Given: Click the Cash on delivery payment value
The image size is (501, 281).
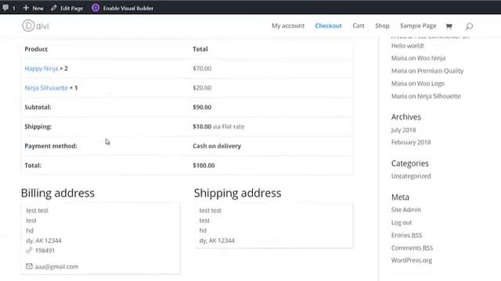Looking at the screenshot, I should 217,146.
